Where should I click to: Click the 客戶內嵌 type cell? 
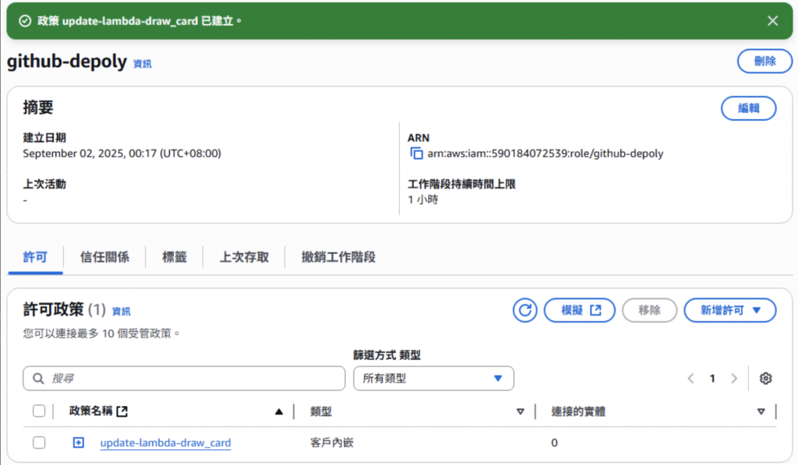[x=332, y=442]
